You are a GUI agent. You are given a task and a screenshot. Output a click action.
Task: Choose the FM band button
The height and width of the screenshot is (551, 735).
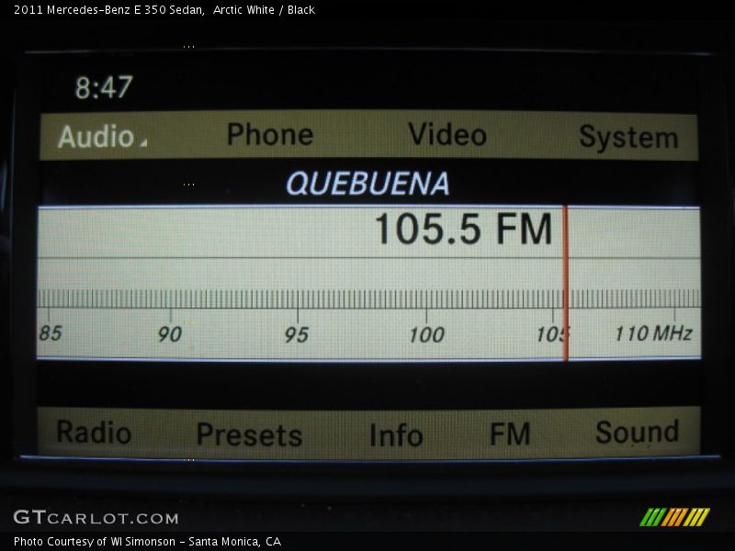[x=510, y=433]
